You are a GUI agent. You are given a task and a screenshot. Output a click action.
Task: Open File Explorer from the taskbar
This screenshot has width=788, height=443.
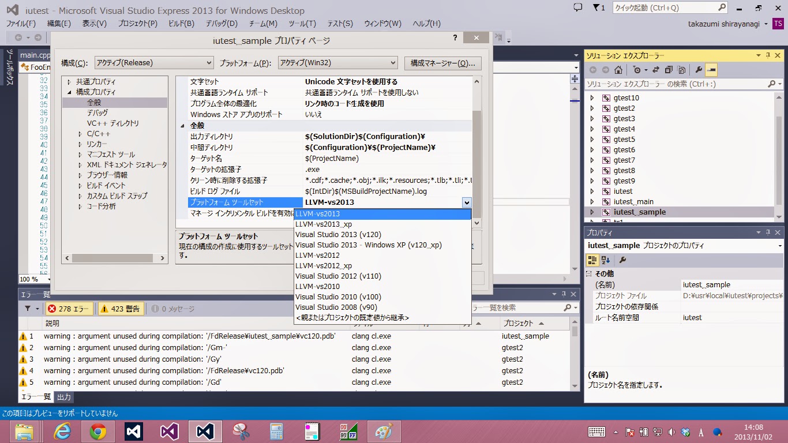coord(23,431)
